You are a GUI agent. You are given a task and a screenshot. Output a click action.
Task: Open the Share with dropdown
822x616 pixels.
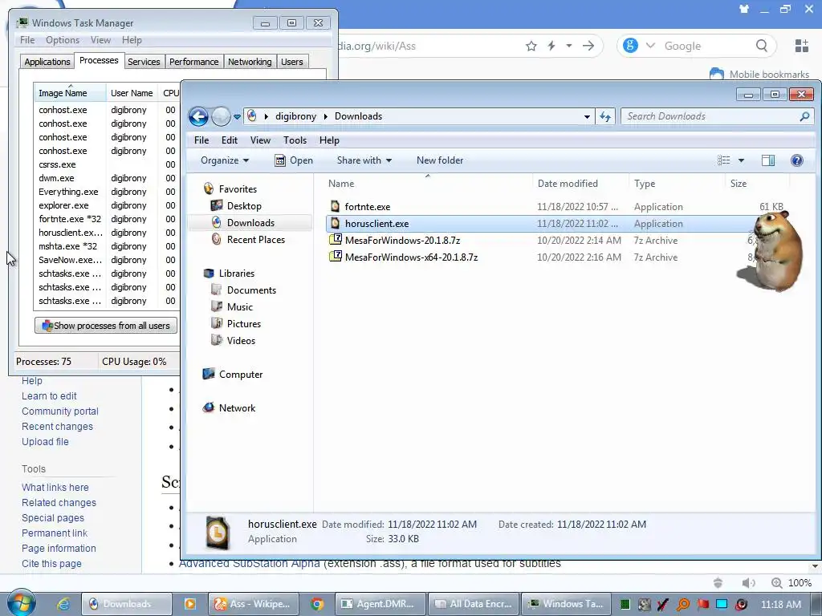[x=364, y=160]
